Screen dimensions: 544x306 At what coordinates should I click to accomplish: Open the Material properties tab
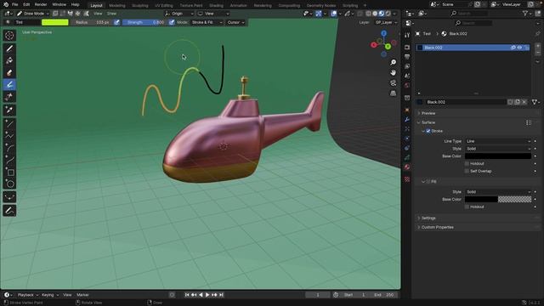(x=407, y=167)
